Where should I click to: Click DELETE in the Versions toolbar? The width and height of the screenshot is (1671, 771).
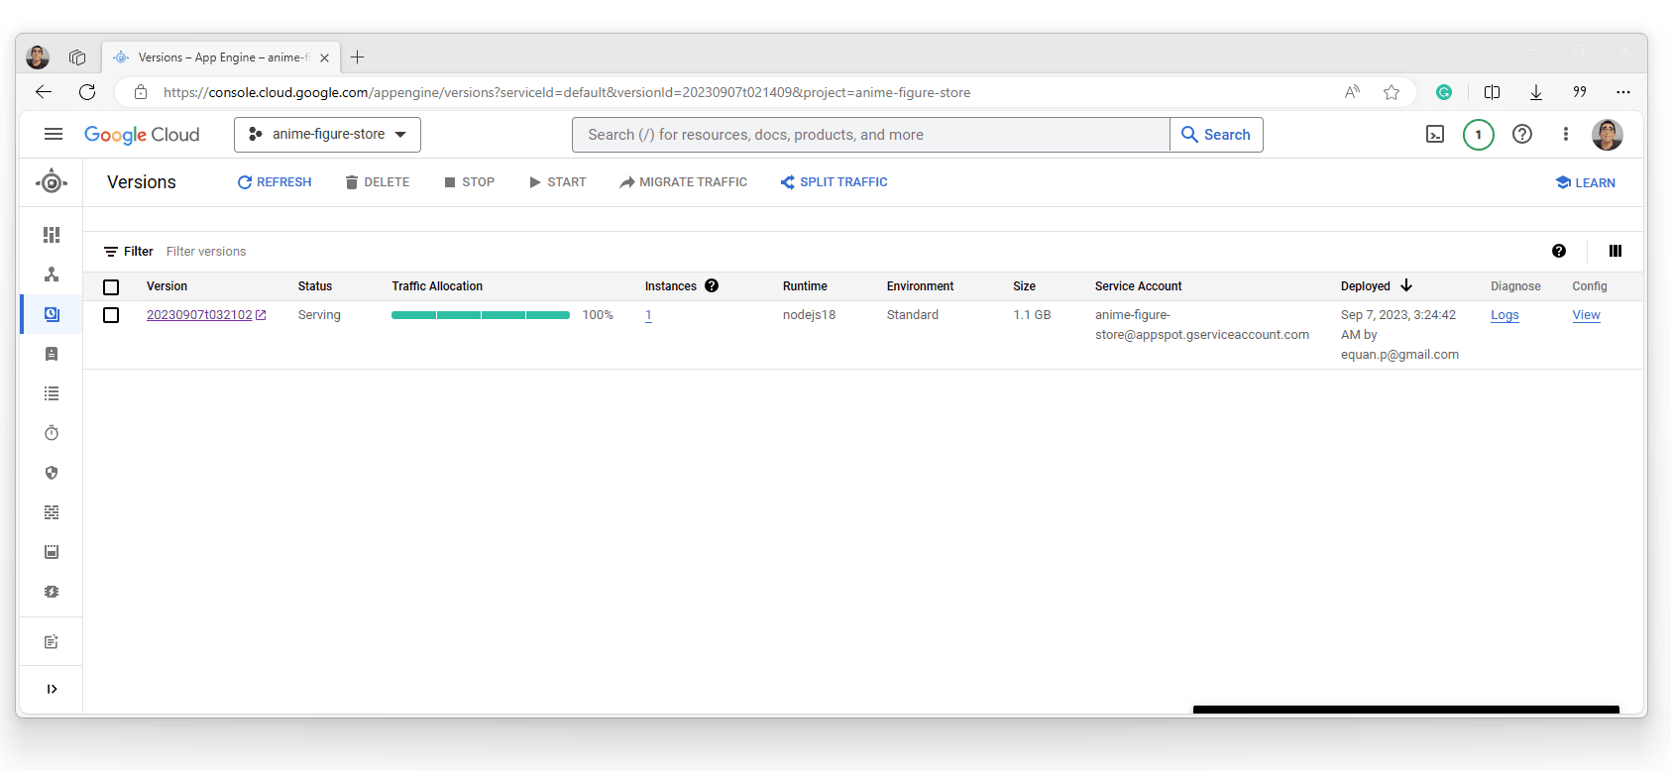[378, 182]
